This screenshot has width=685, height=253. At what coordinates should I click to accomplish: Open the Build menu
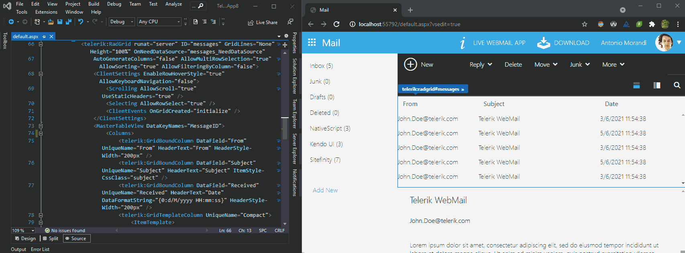pyautogui.click(x=94, y=4)
